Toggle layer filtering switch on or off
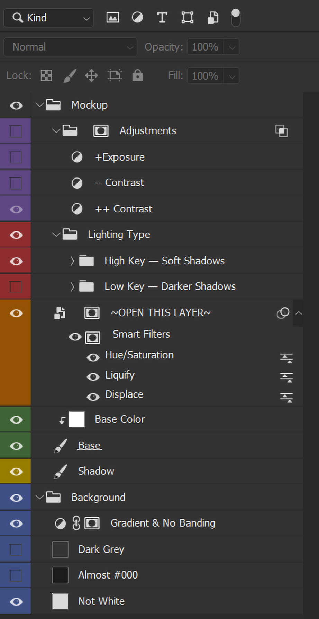319x619 pixels. [236, 18]
